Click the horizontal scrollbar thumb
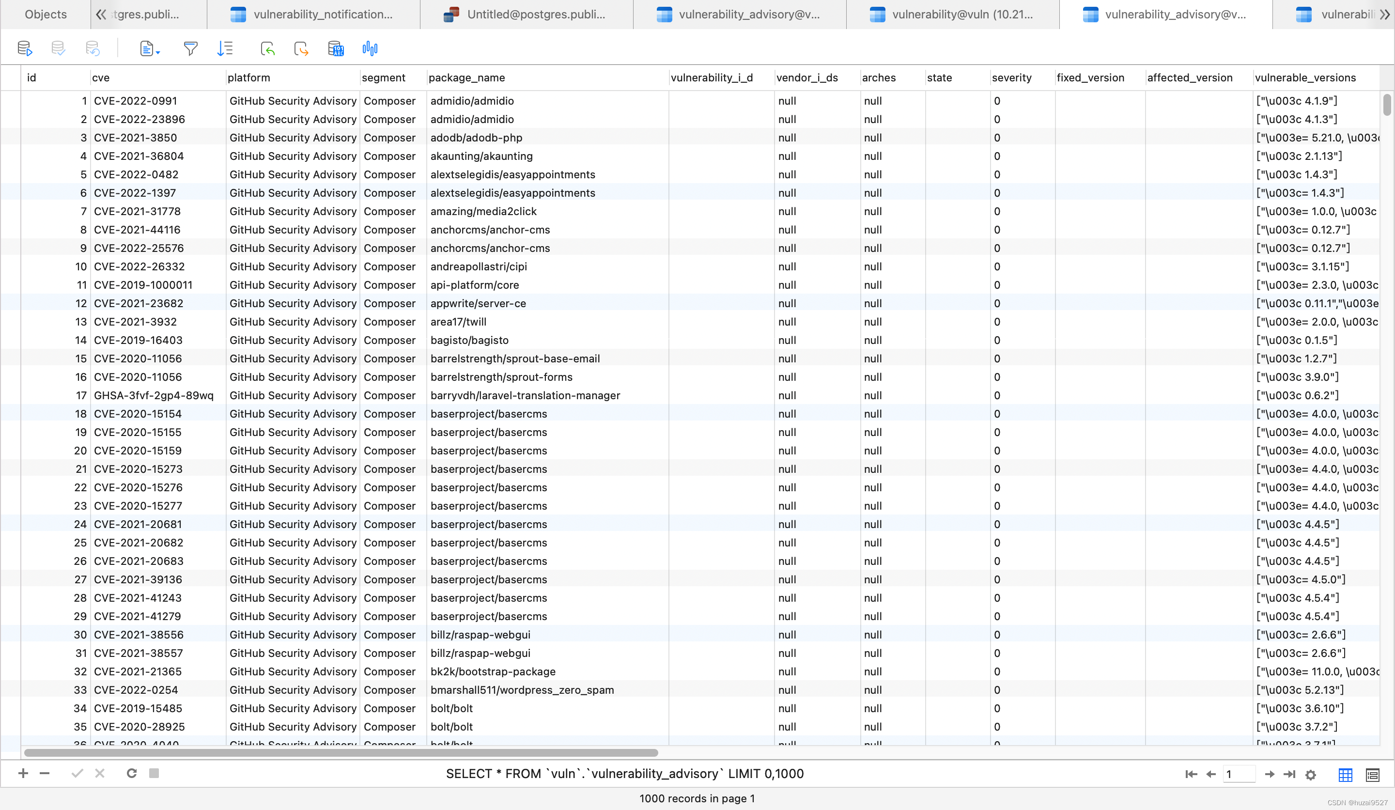This screenshot has height=810, width=1395. click(x=341, y=752)
